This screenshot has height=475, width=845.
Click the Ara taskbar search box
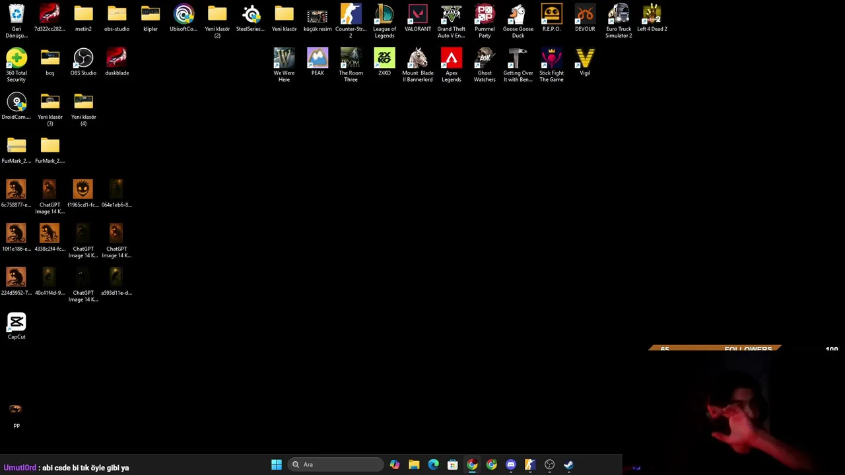tap(335, 464)
